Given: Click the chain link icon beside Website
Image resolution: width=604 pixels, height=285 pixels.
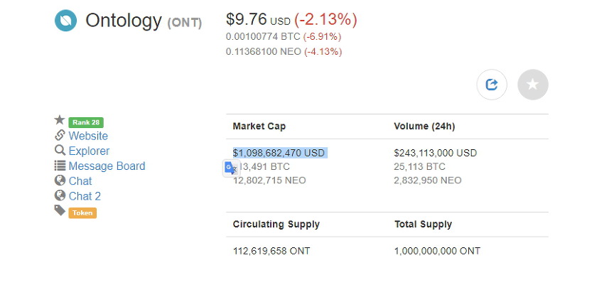Looking at the screenshot, I should coord(60,135).
